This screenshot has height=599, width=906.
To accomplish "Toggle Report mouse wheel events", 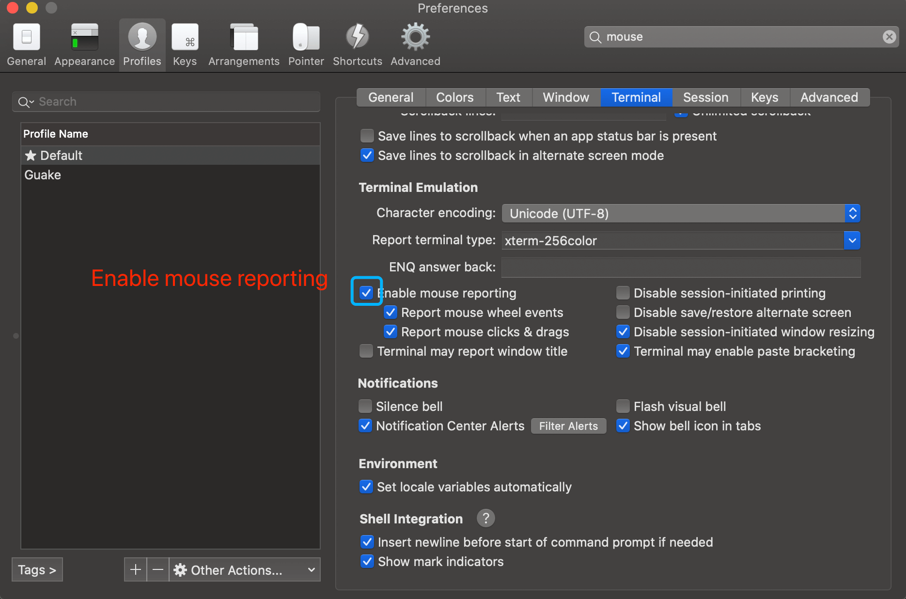I will [x=391, y=312].
